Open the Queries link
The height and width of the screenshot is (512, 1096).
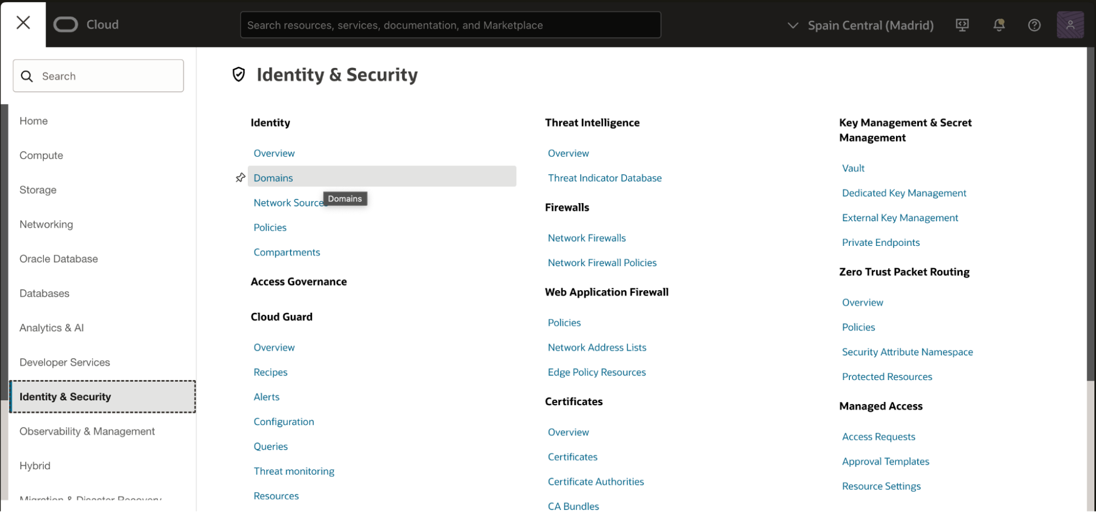[x=271, y=446]
